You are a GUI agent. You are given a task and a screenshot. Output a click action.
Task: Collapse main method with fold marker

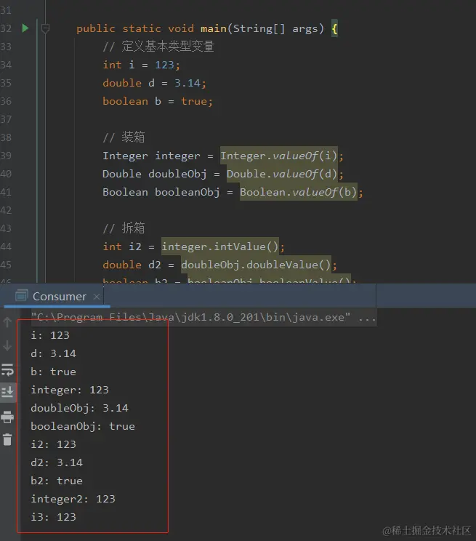point(45,28)
